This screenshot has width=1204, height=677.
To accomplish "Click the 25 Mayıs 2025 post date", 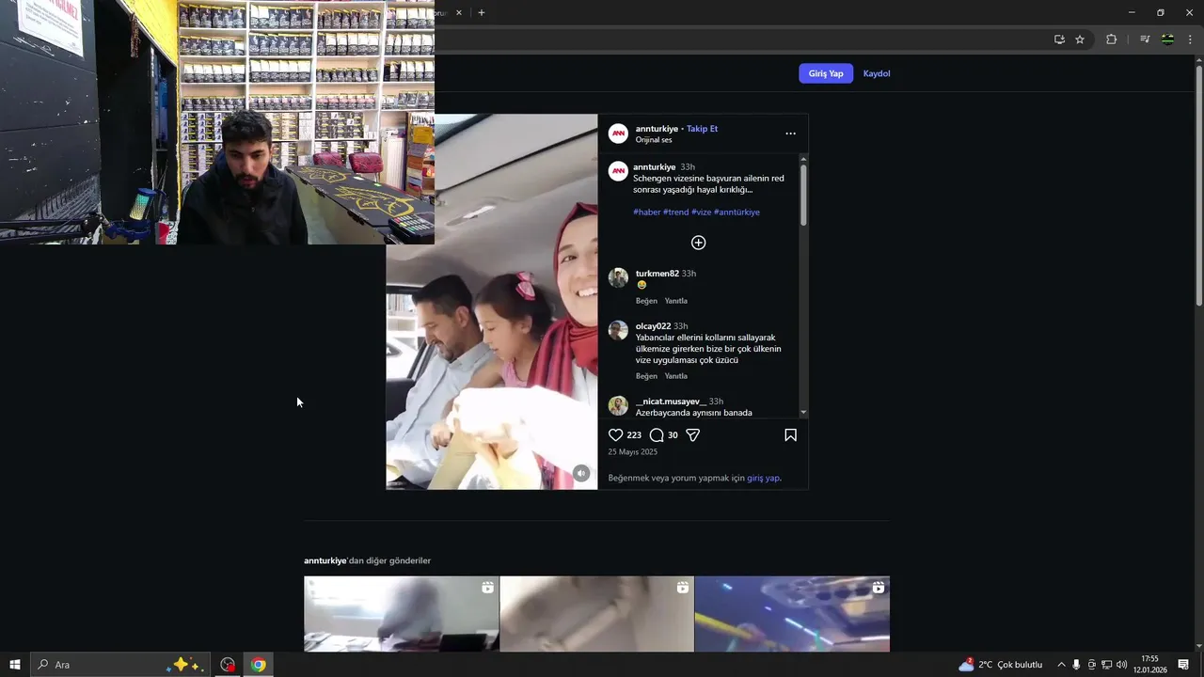I will pyautogui.click(x=633, y=452).
